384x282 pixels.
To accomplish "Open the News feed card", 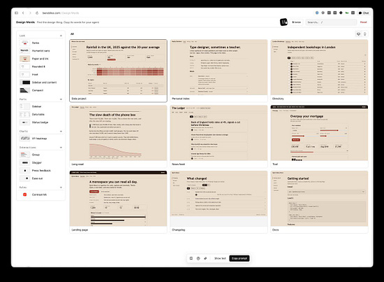I will click(x=219, y=136).
